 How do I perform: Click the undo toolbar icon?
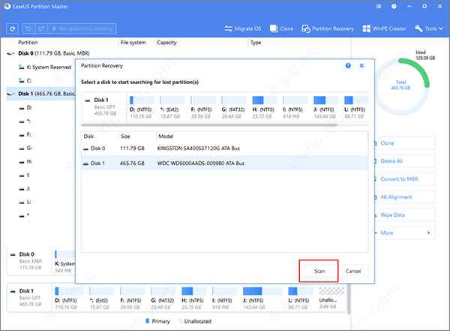28,29
